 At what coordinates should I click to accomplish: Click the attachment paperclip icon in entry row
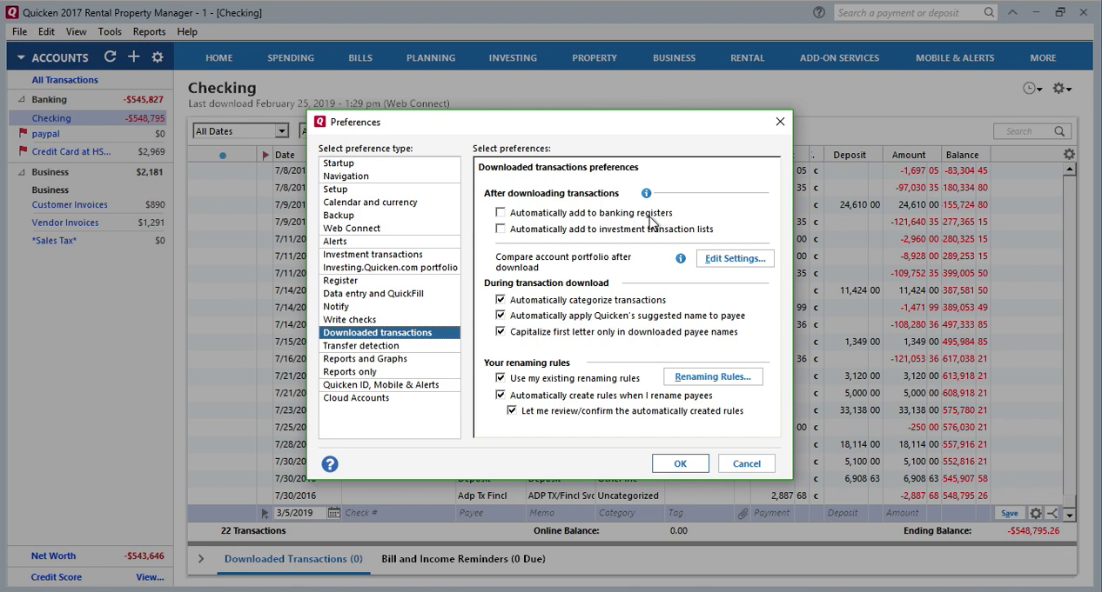click(743, 514)
